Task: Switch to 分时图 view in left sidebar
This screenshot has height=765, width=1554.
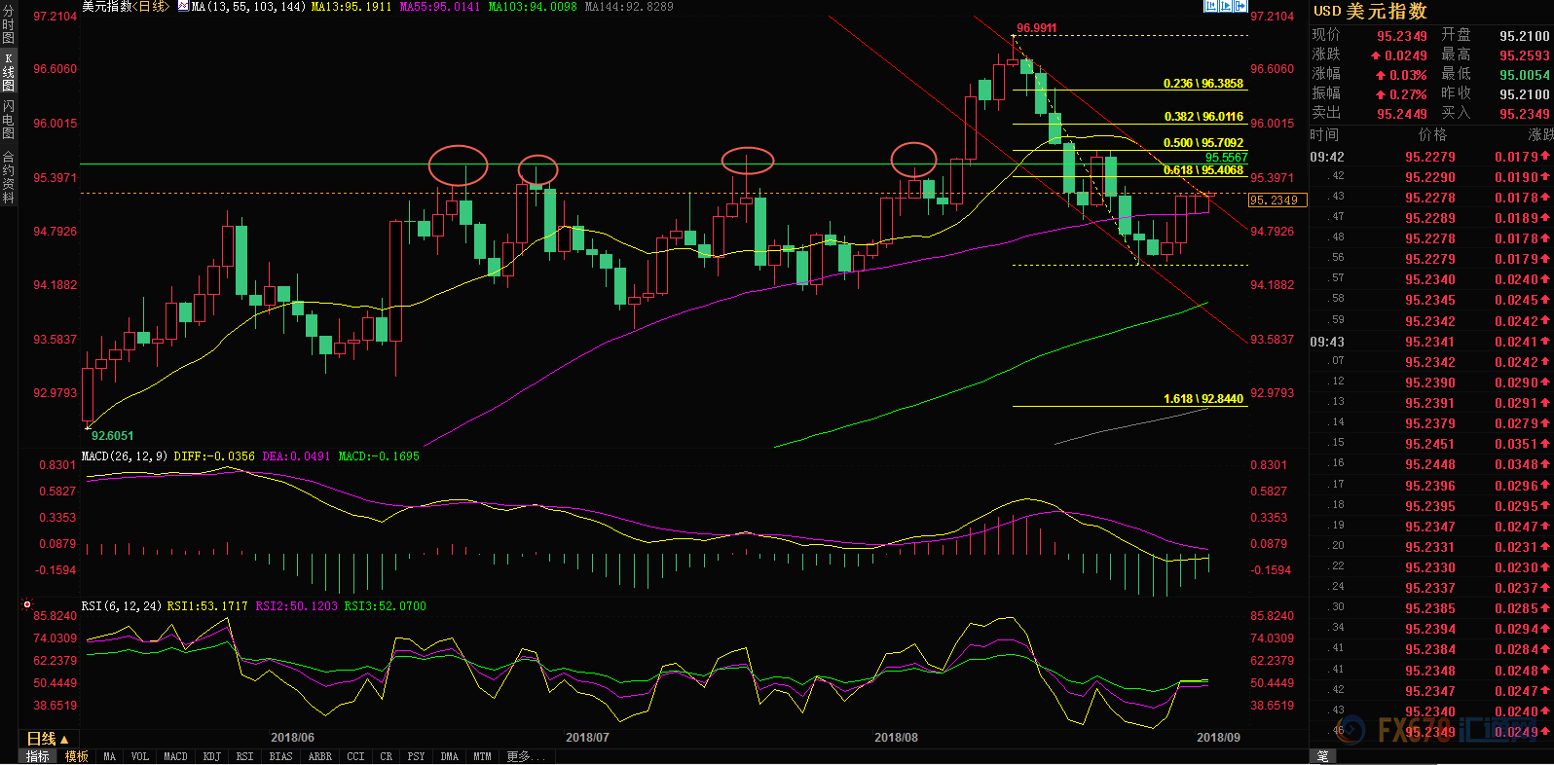Action: [9, 25]
